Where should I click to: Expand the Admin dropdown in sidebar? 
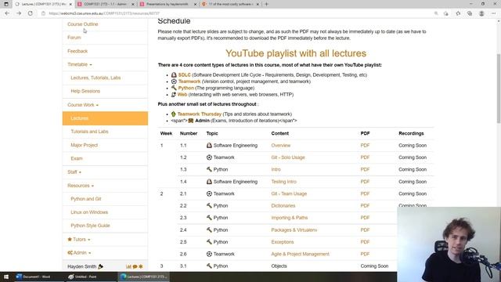click(x=79, y=252)
